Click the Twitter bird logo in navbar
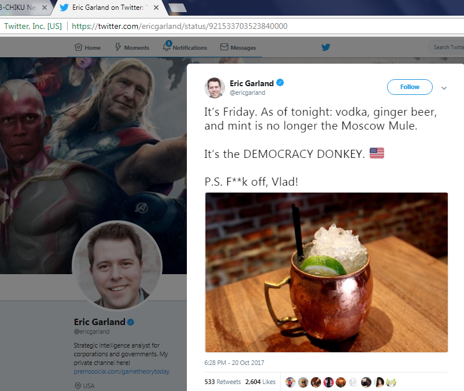The image size is (464, 391). (326, 47)
